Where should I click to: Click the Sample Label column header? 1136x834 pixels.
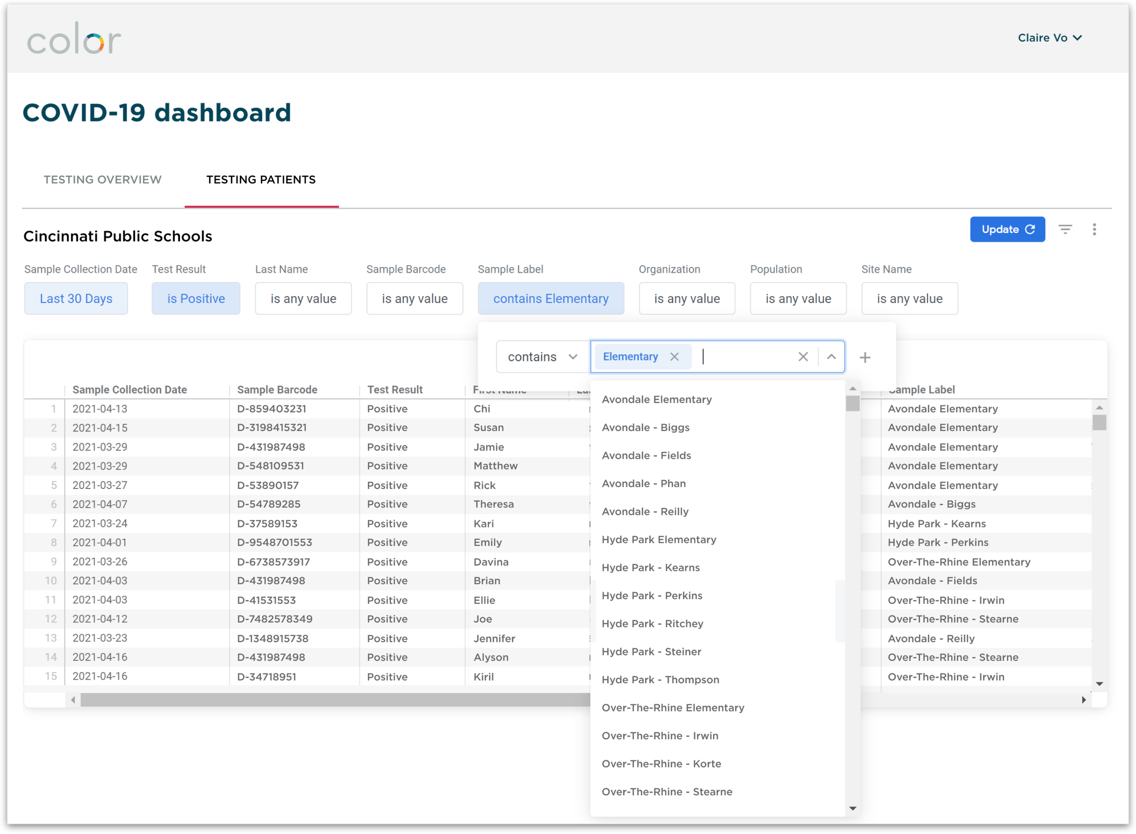[921, 390]
